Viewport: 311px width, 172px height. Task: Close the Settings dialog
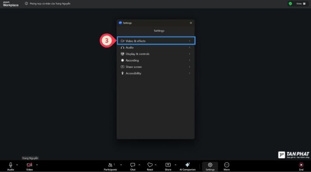[190, 23]
